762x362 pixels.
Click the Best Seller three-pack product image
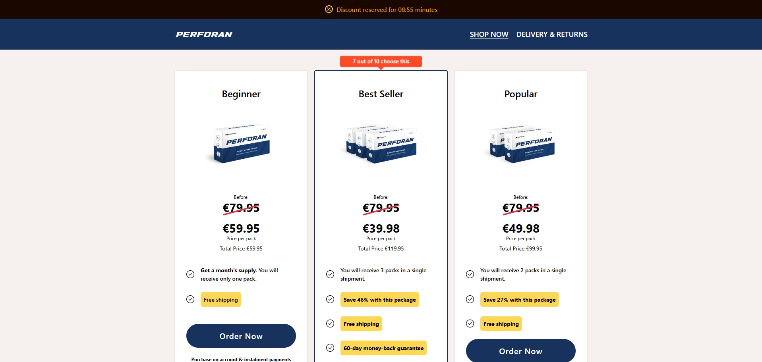381,144
